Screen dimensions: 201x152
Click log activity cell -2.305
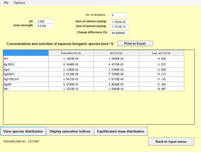161,84
